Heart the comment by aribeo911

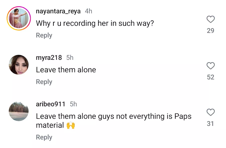pyautogui.click(x=210, y=112)
